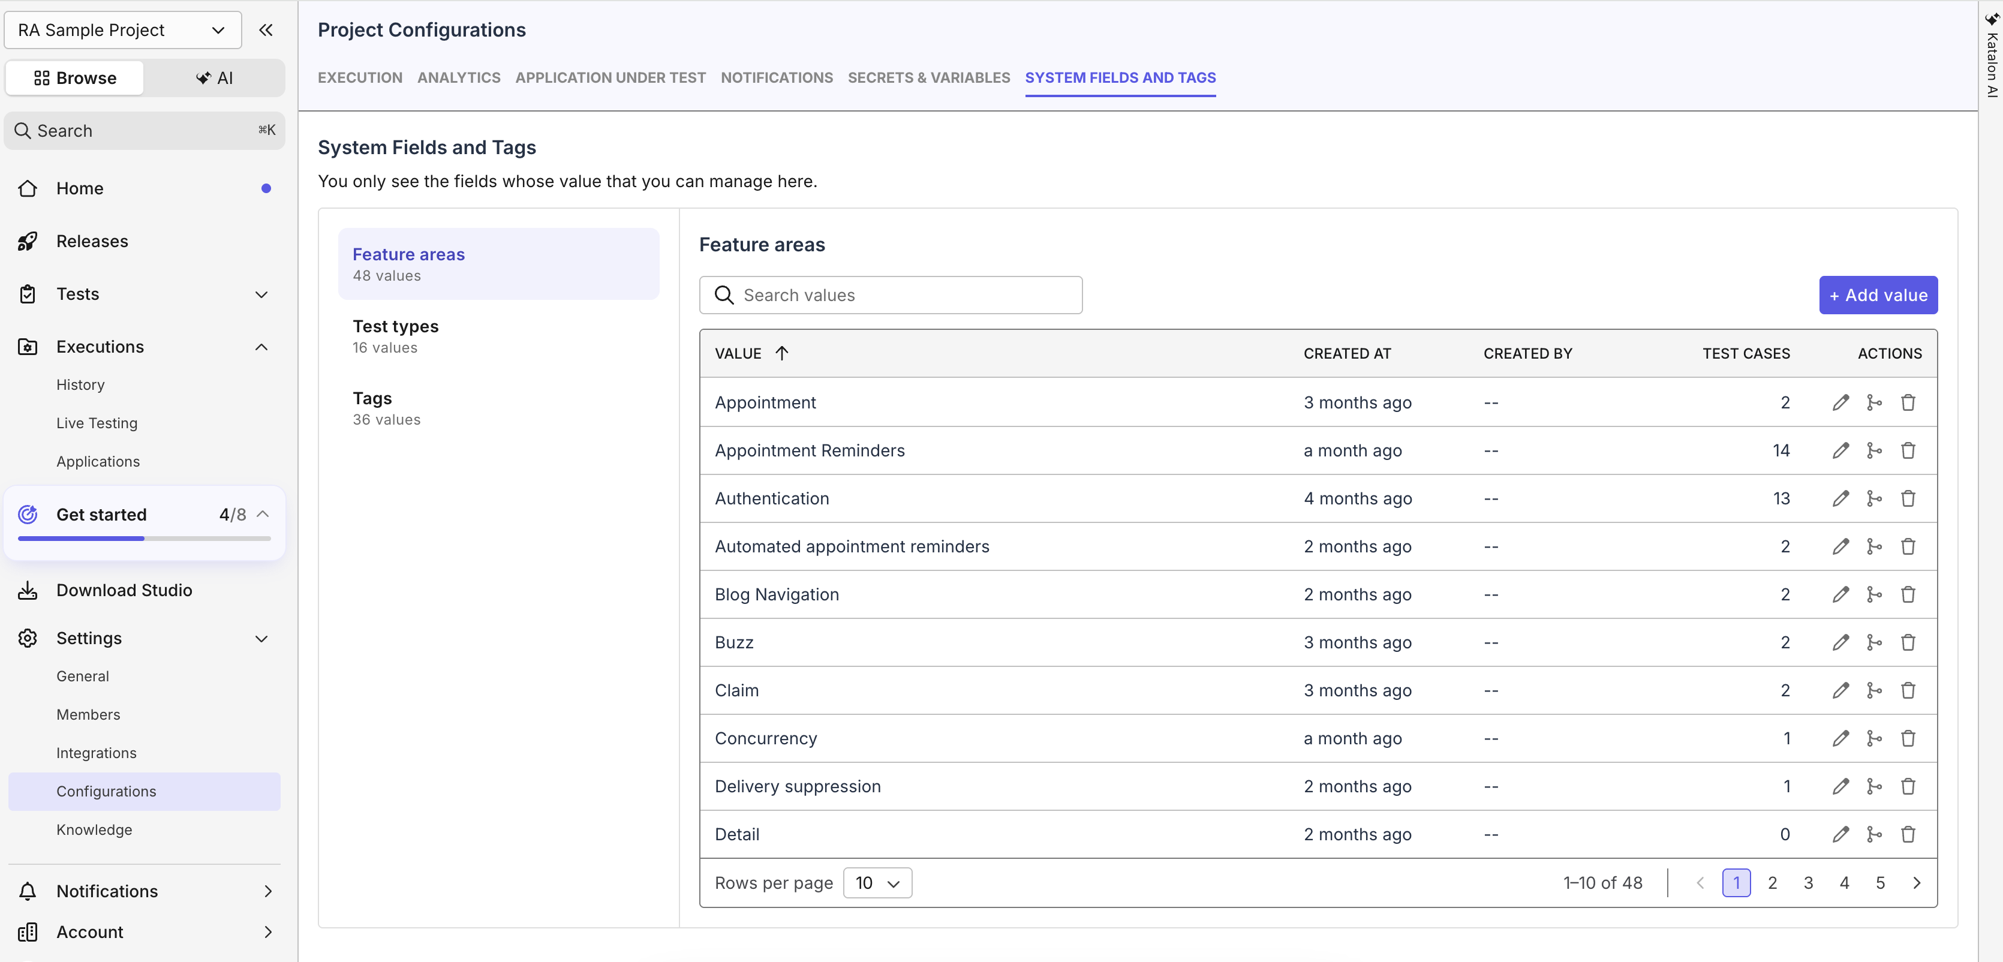This screenshot has width=2003, height=962.
Task: Open Live Testing under Executions
Action: [x=97, y=423]
